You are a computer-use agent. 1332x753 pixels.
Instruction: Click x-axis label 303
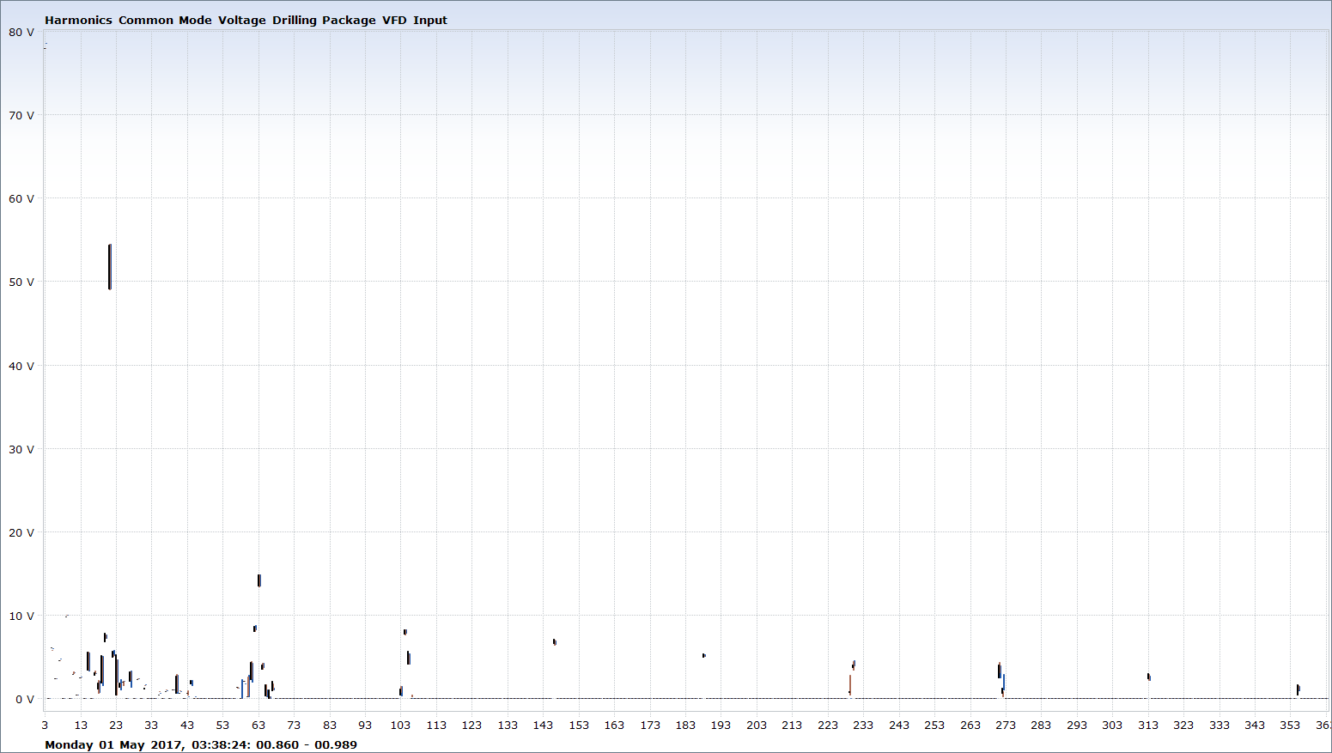click(1112, 725)
